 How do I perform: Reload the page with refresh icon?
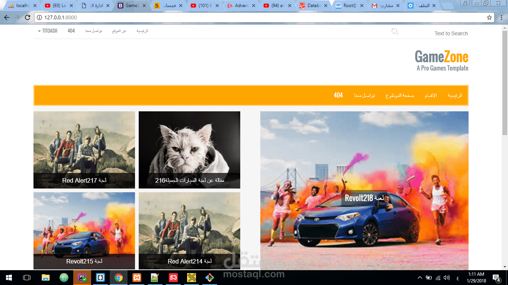pos(28,17)
